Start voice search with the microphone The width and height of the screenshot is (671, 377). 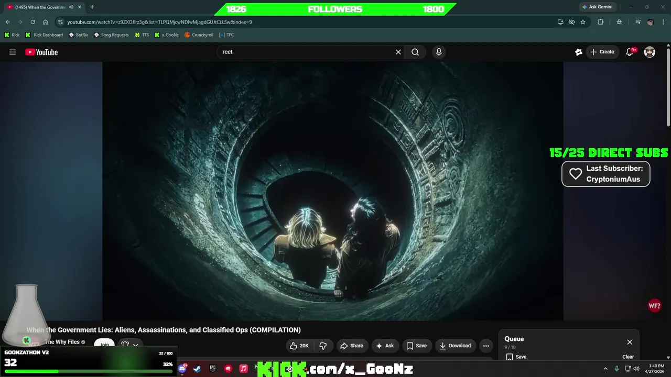(x=439, y=52)
